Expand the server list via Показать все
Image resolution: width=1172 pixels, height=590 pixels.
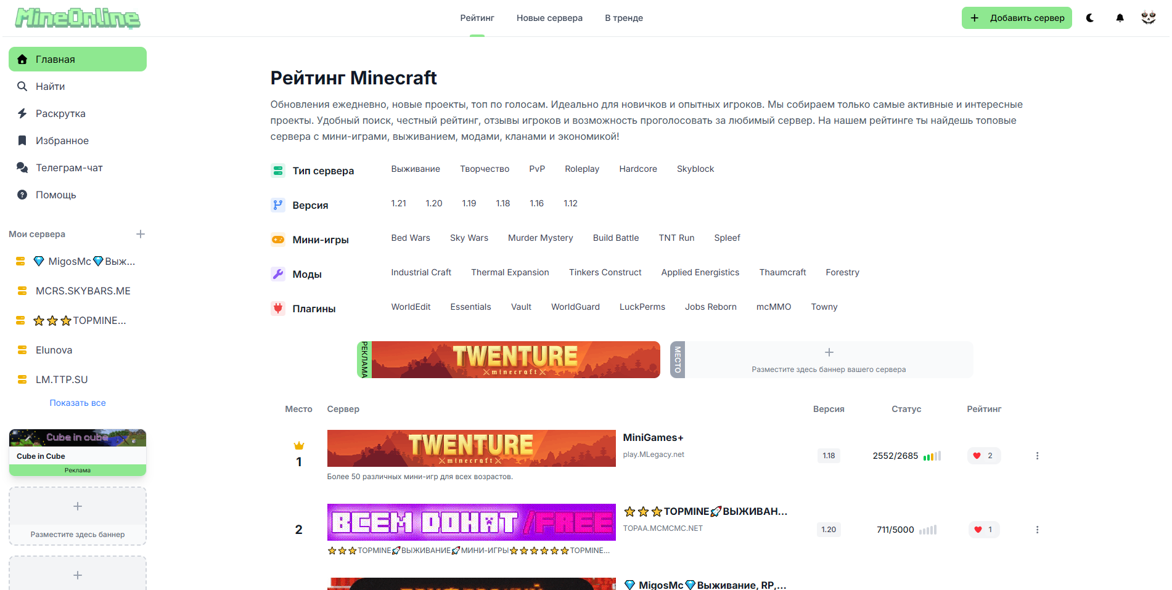tap(77, 403)
